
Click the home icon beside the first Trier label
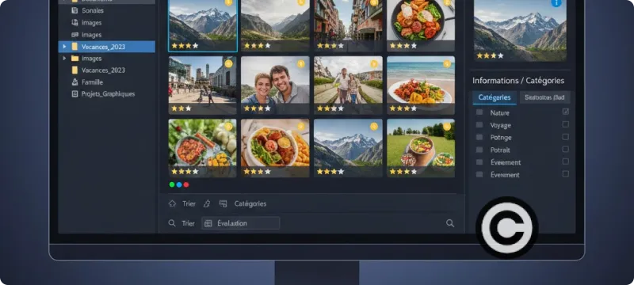pyautogui.click(x=172, y=203)
